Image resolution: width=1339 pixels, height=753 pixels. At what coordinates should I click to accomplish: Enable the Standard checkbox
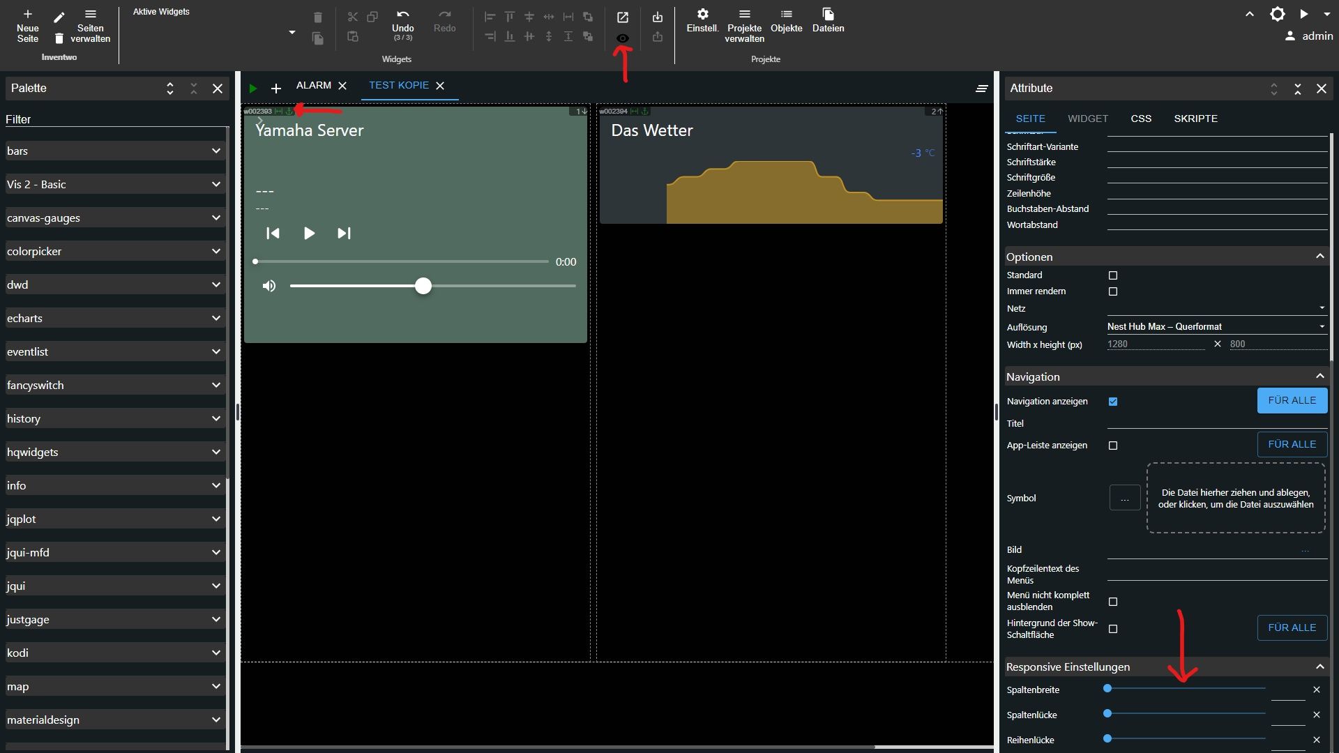(1113, 275)
